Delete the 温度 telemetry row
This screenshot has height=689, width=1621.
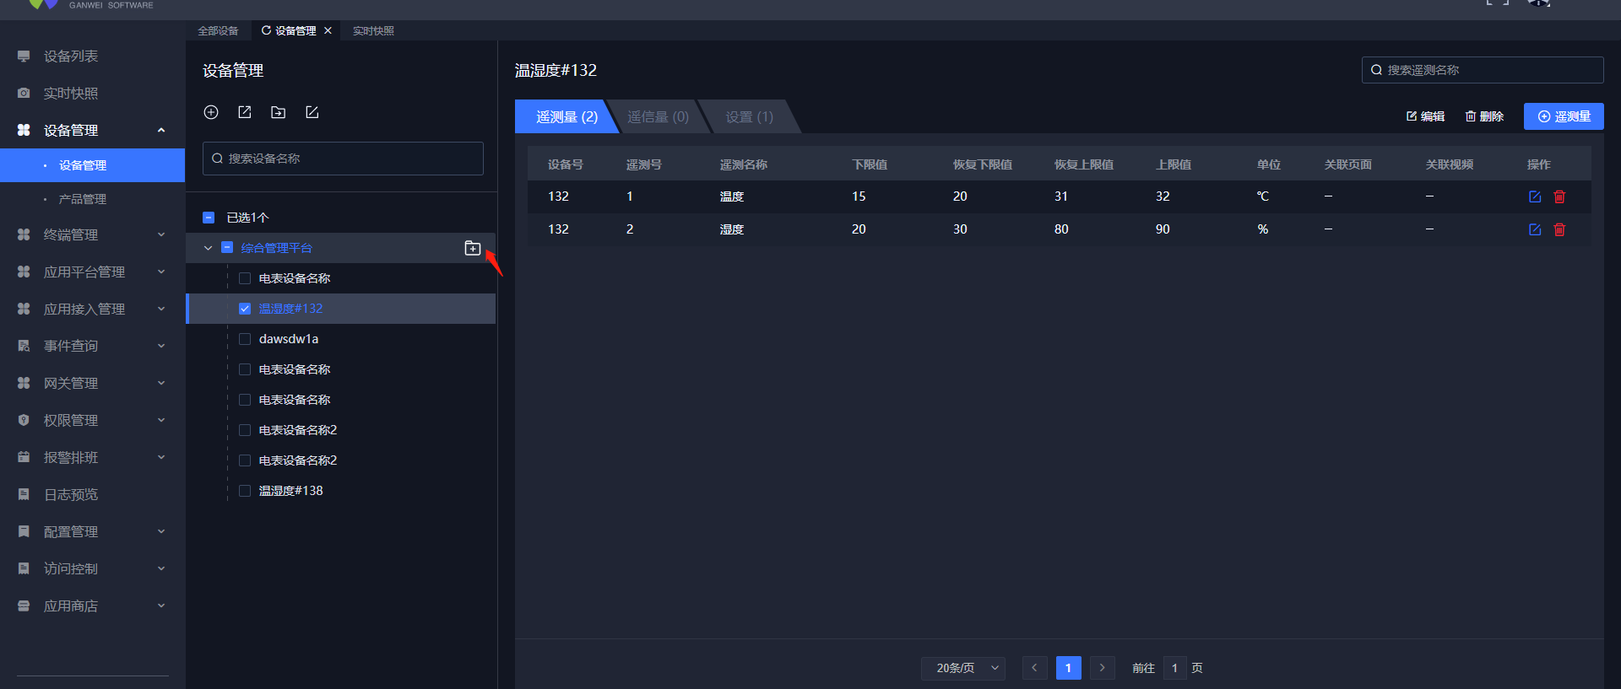point(1559,196)
